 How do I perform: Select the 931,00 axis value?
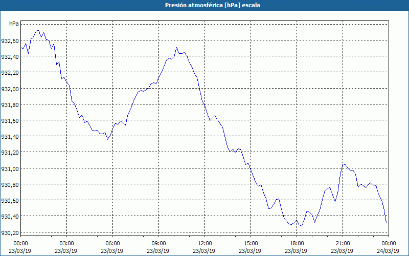point(10,169)
